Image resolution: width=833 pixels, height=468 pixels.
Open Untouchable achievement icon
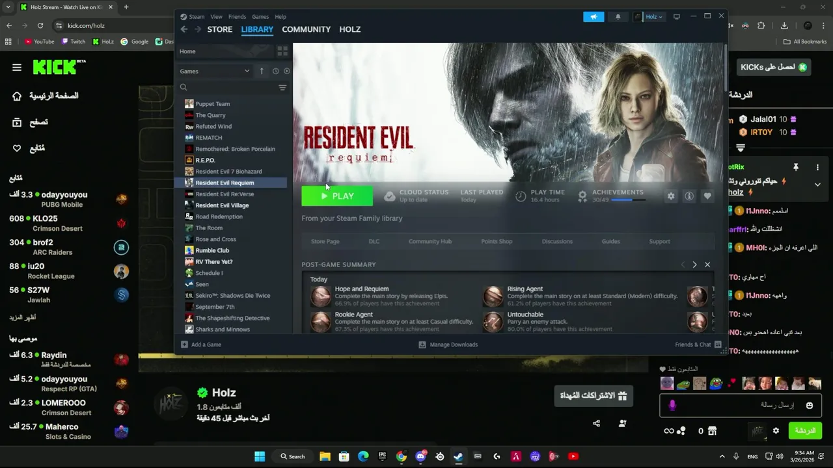click(493, 322)
